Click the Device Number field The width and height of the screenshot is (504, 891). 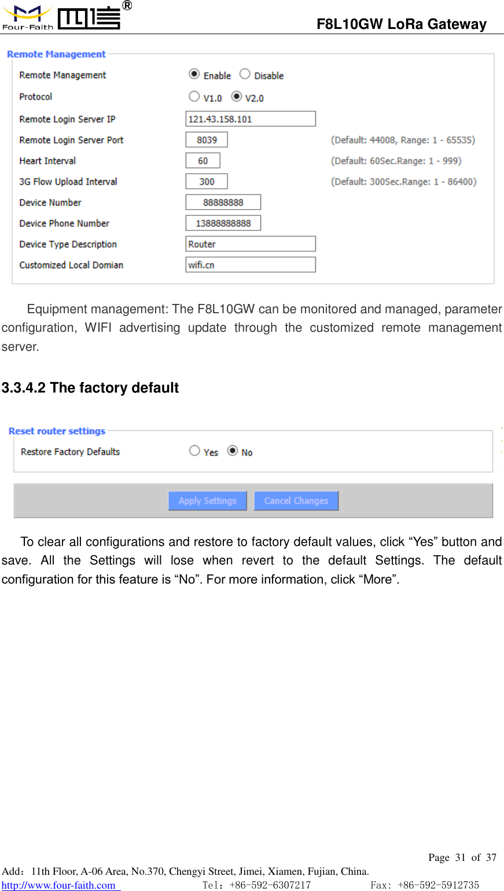click(223, 202)
